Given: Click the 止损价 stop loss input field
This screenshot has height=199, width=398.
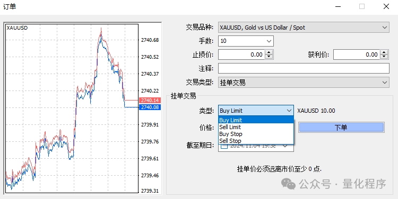Looking at the screenshot, I should click(x=241, y=55).
